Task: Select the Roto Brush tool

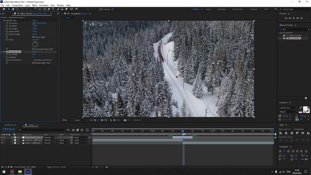Action: tap(71, 9)
